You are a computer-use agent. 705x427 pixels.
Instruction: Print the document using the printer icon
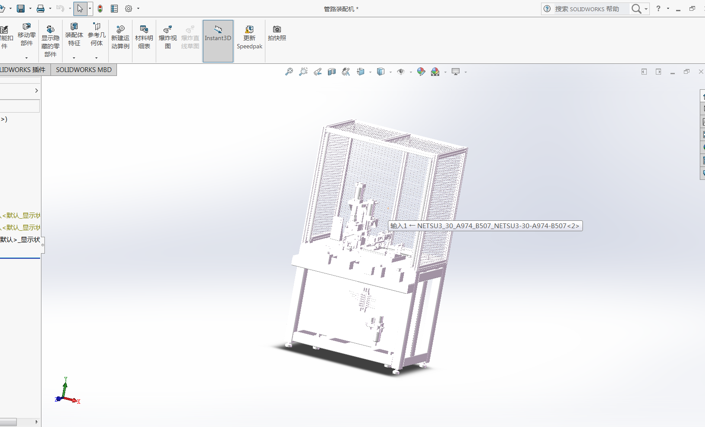coord(41,9)
